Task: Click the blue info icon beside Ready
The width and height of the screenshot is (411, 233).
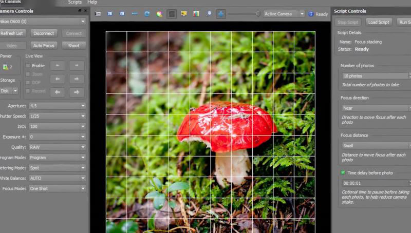Action: tap(311, 14)
